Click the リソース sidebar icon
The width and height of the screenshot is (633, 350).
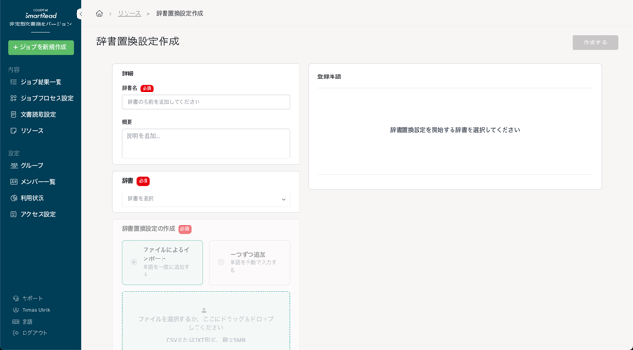pos(14,130)
